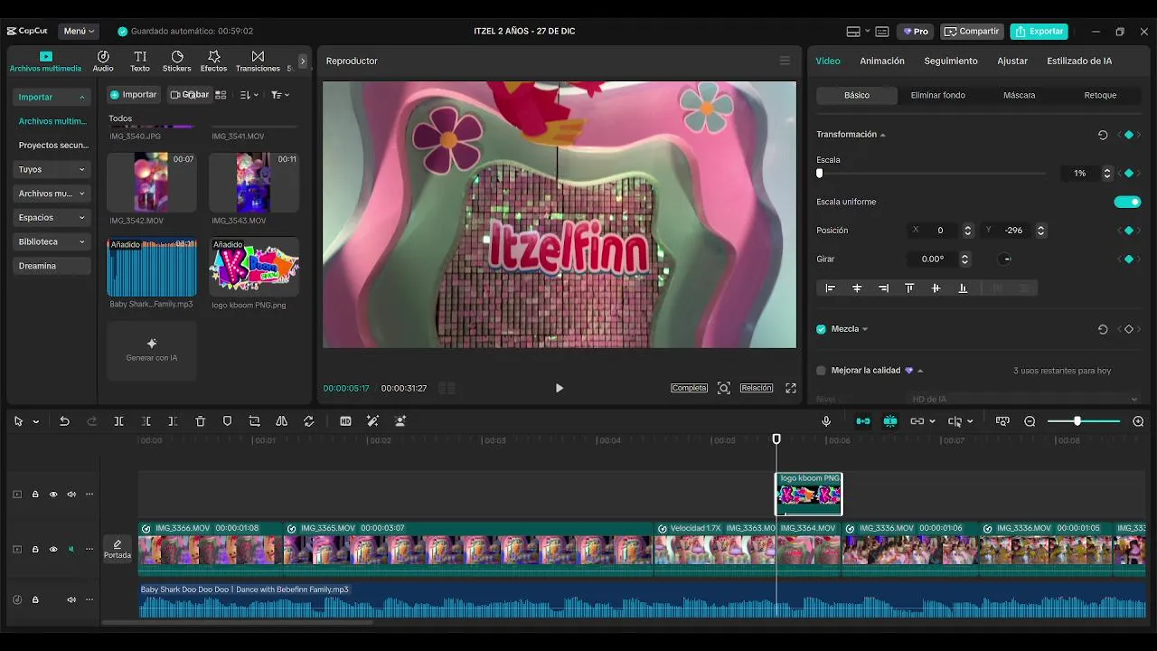Zoom in the timeline with plus magnifier

[1138, 421]
